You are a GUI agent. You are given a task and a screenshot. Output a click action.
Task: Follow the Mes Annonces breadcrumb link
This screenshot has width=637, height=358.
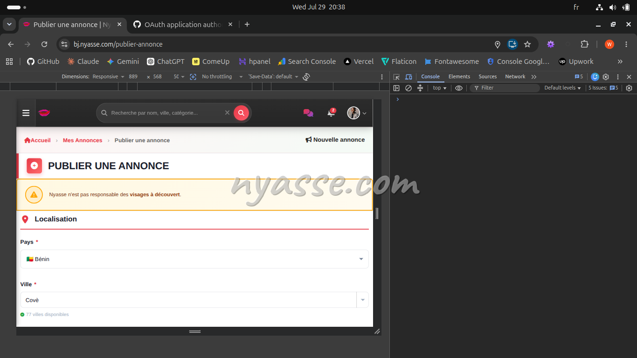(83, 140)
